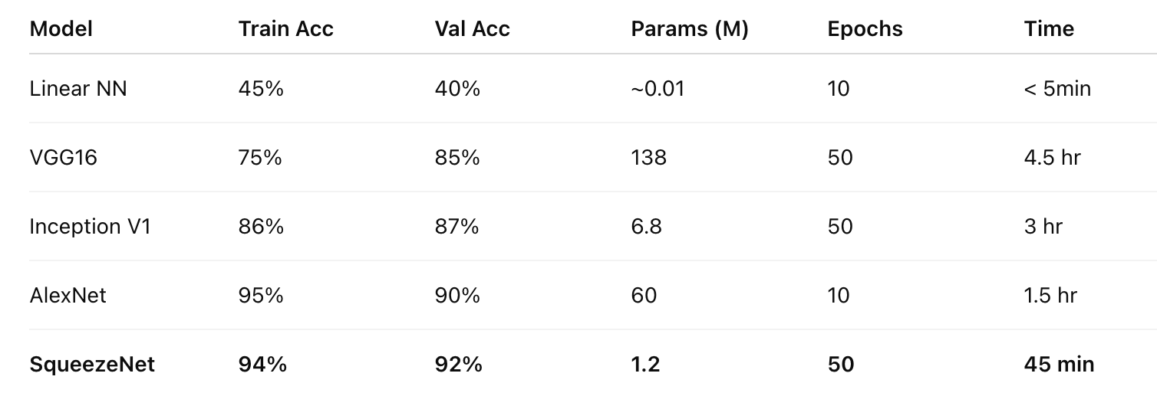Click the 138 params value for VGG16
The image size is (1157, 406).
coord(648,158)
